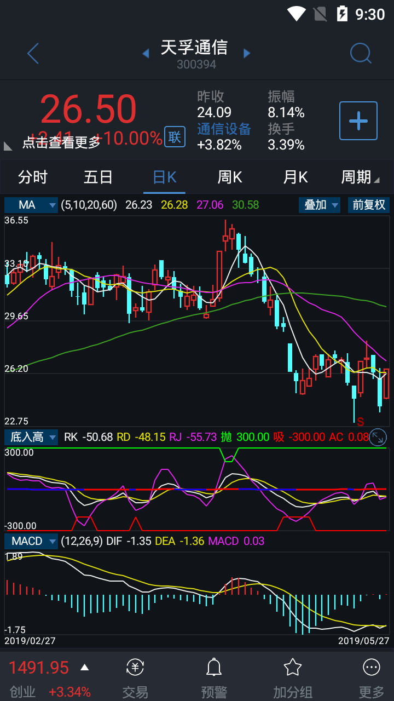Tap the 昨收 value 24.09
Viewport: 394px width, 701px height.
[214, 112]
